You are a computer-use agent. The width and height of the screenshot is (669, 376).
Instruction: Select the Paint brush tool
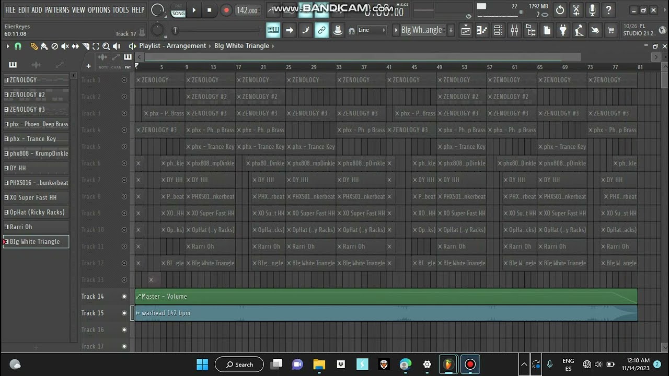(x=44, y=46)
